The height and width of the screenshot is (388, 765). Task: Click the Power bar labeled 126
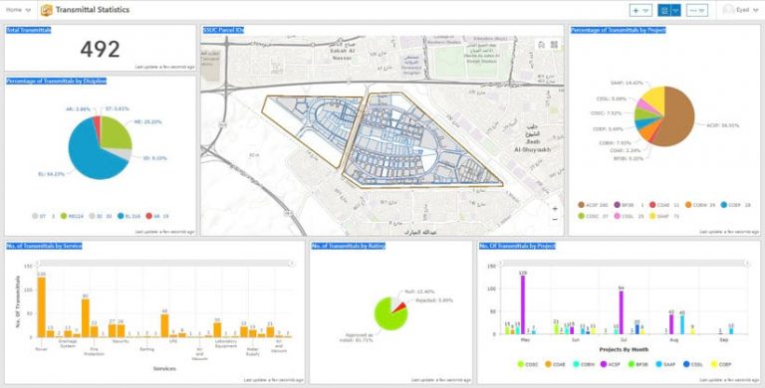42,307
